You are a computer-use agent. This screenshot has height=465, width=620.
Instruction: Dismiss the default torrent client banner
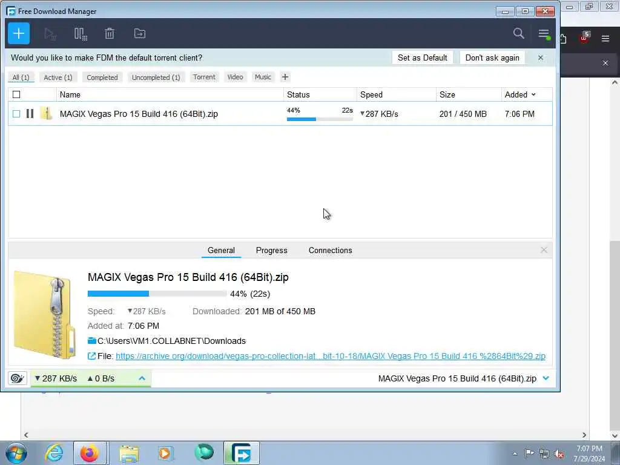(541, 58)
